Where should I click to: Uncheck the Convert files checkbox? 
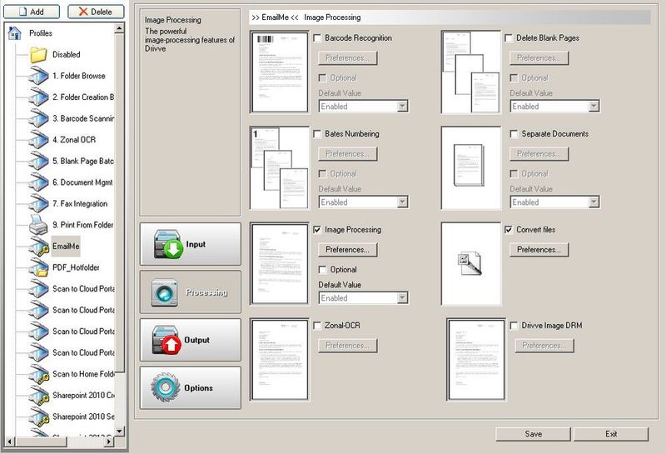509,230
